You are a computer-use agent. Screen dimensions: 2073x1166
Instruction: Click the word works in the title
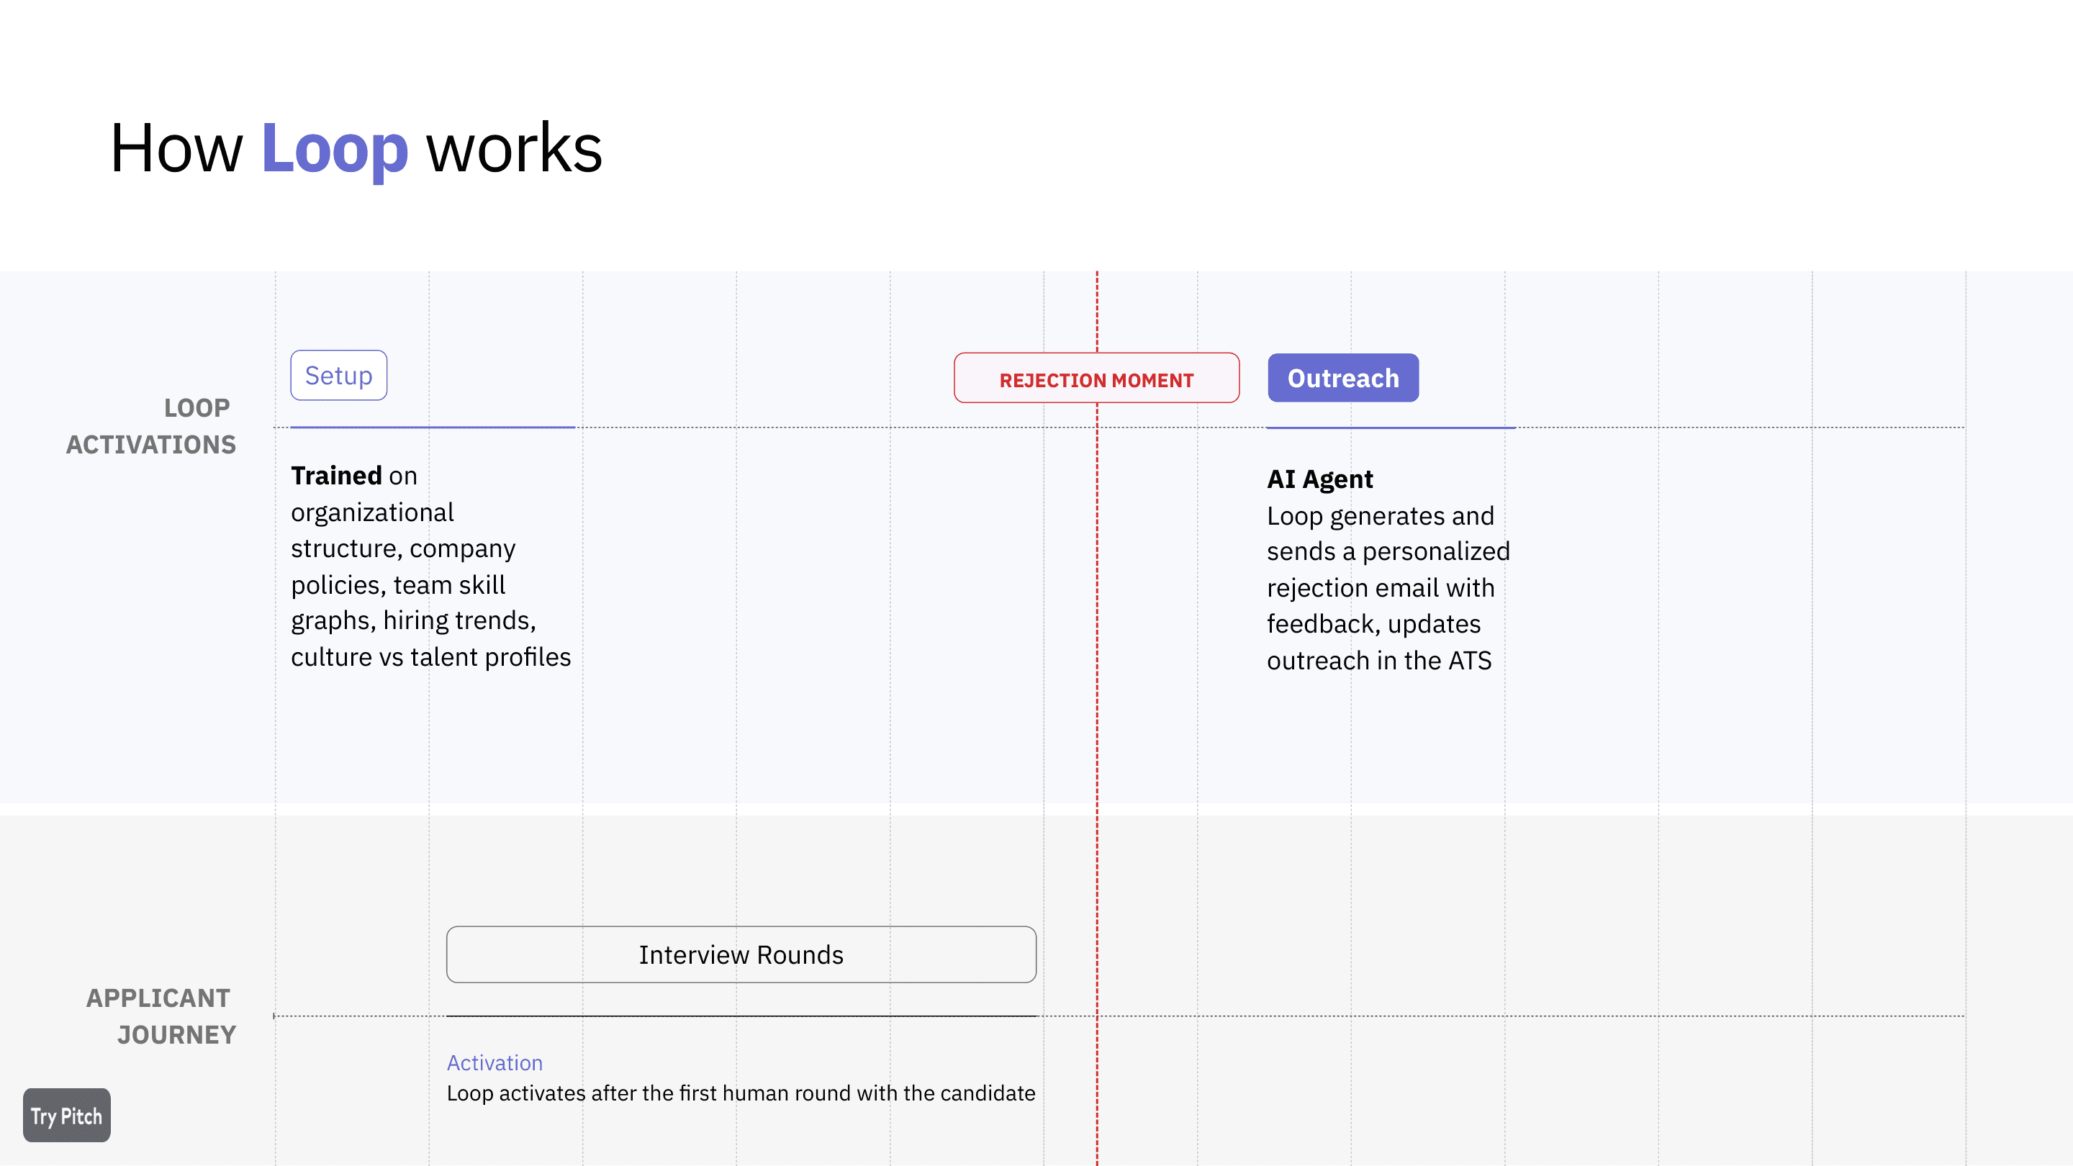pyautogui.click(x=514, y=148)
